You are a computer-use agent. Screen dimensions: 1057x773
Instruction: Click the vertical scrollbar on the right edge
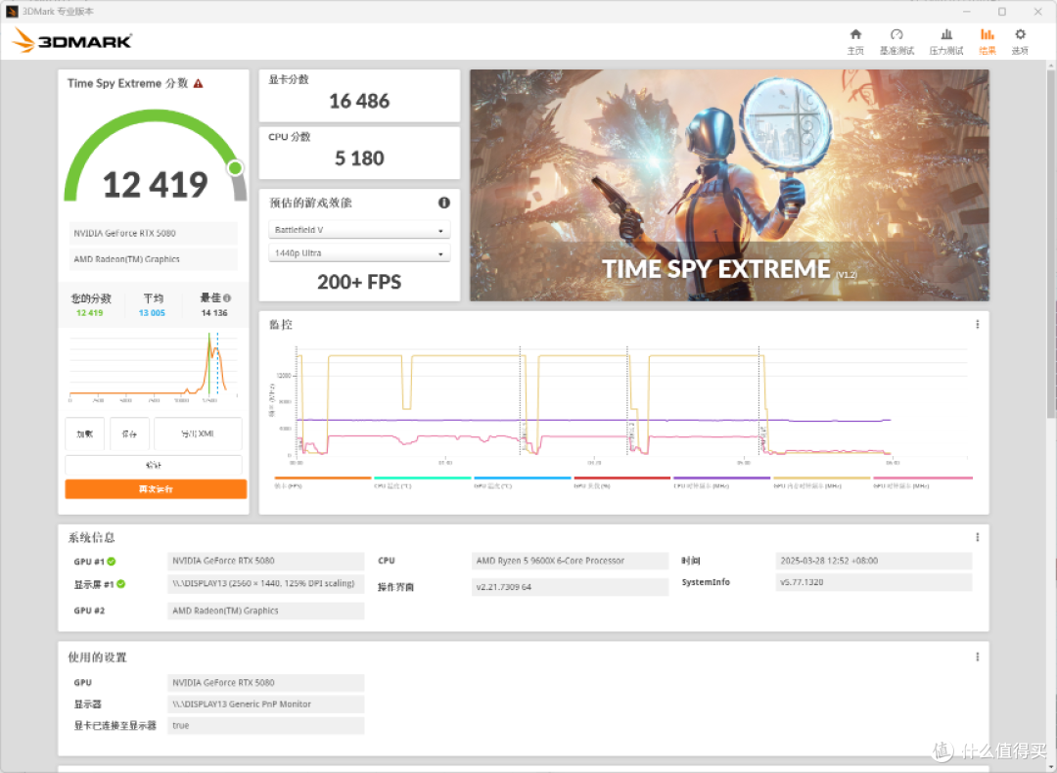point(1051,243)
